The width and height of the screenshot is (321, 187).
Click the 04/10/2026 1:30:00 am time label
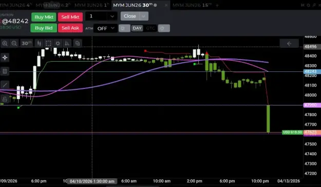pyautogui.click(x=92, y=181)
